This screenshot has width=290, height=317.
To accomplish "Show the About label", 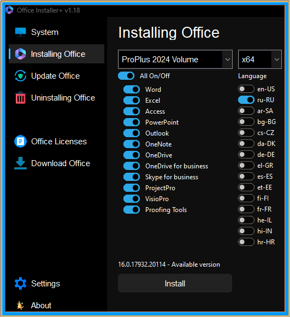I will click(41, 306).
